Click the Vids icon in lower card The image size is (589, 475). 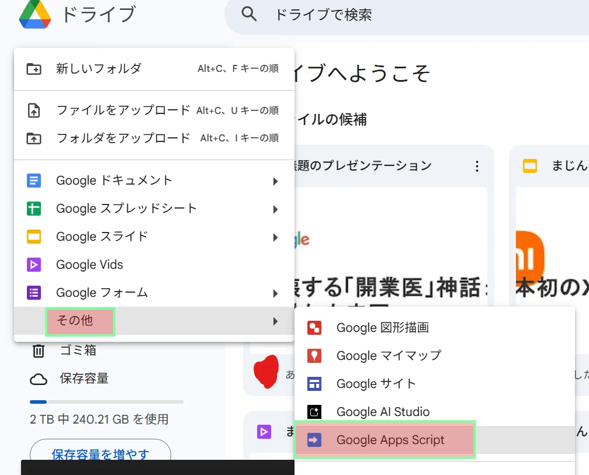pos(264,431)
